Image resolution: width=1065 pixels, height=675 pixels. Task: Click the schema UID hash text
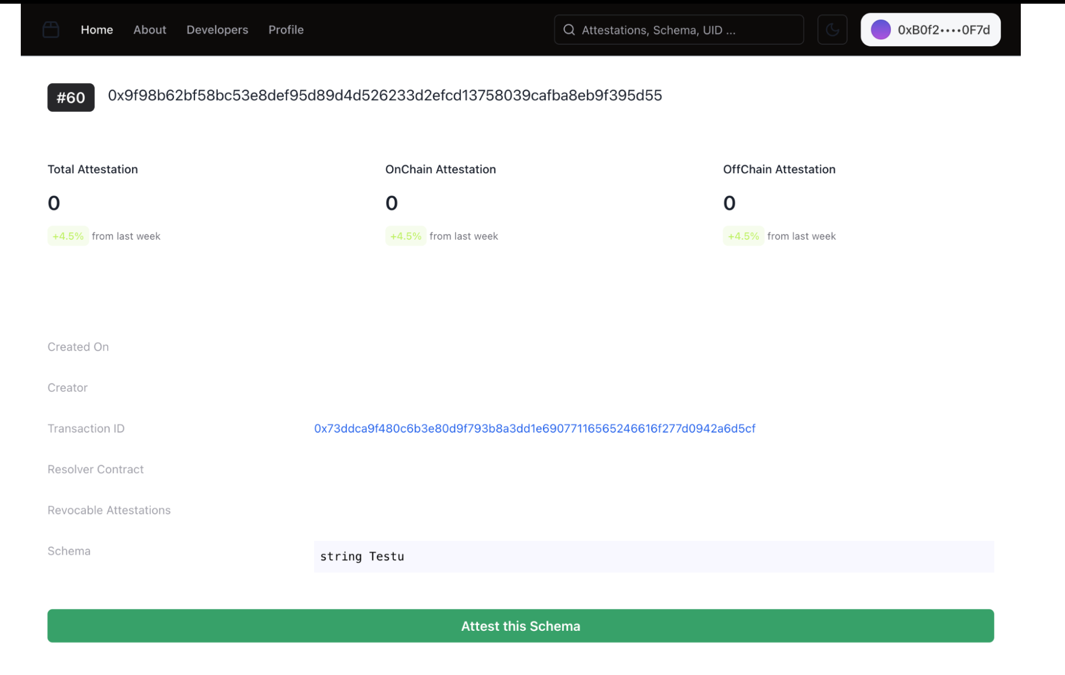click(x=385, y=95)
